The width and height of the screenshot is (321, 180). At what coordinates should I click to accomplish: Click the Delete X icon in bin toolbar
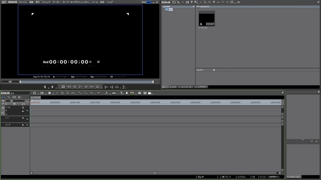pyautogui.click(x=223, y=2)
